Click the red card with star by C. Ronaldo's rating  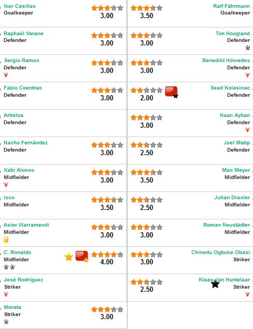82,256
